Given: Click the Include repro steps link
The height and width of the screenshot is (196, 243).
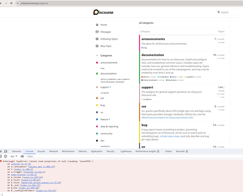Looking at the screenshot, I should (x=170, y=136).
